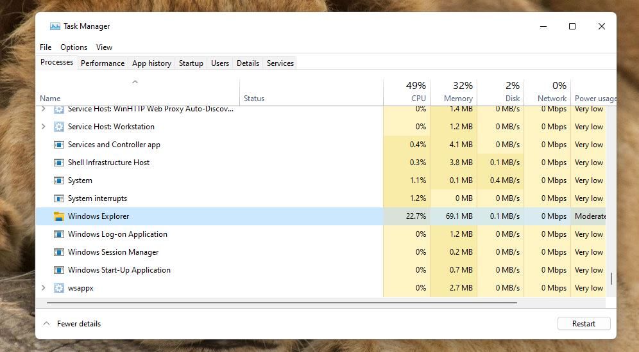Expand Service Host: Workstation group
The image size is (639, 352).
pyautogui.click(x=44, y=127)
